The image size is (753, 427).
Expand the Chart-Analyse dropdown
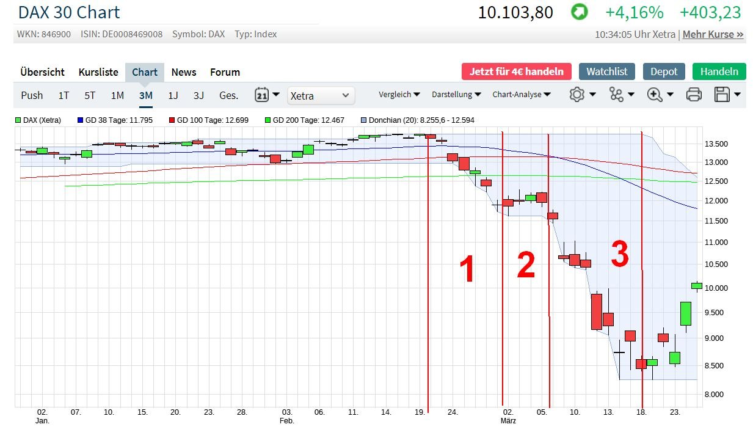coord(522,95)
